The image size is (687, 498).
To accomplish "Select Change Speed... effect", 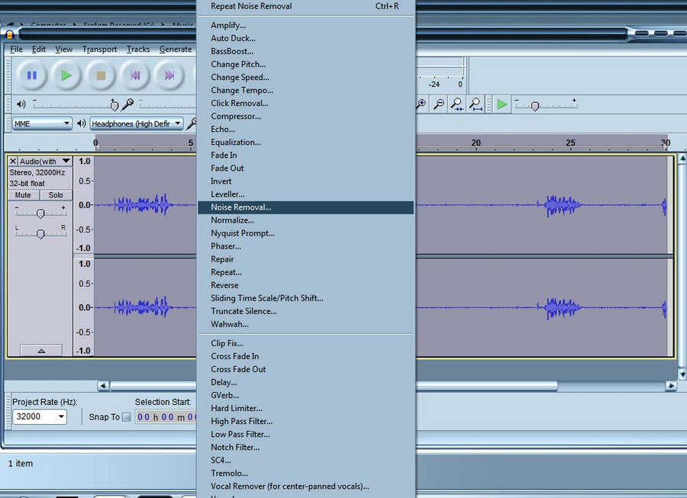I will coord(305,77).
